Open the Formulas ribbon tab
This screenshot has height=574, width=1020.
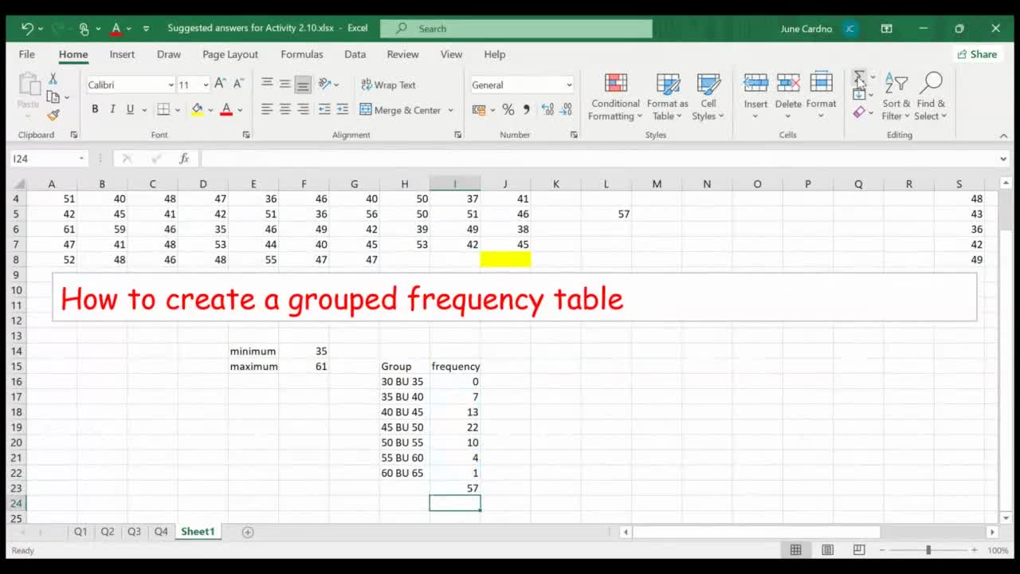[x=301, y=54]
